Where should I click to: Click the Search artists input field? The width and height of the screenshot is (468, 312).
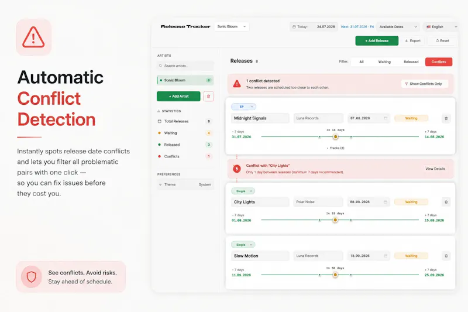pos(185,66)
